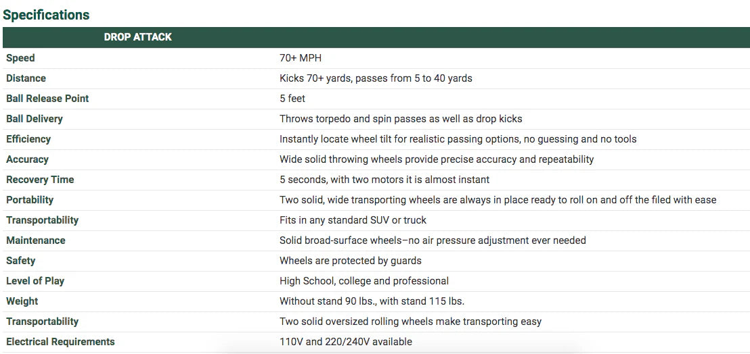Click the Accuracy row label
Screen dimensions: 750x354
(x=27, y=159)
